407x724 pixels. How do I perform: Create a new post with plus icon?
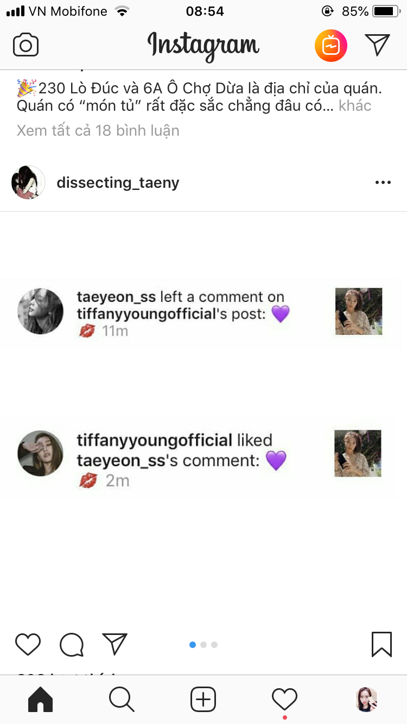(203, 700)
